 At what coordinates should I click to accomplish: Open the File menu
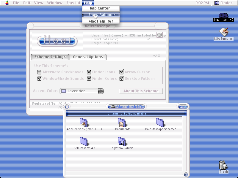pyautogui.click(x=16, y=3)
